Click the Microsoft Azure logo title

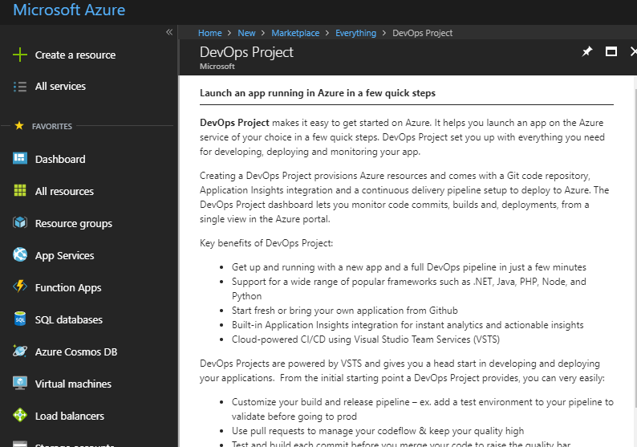pyautogui.click(x=69, y=10)
